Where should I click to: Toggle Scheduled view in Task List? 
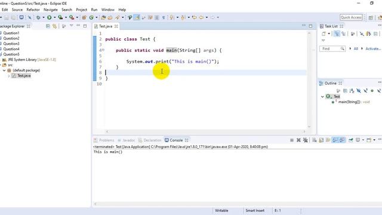point(344,33)
